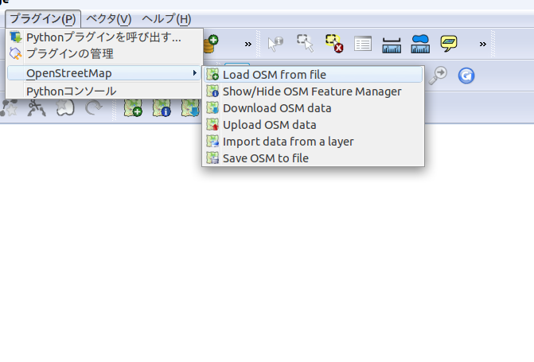This screenshot has width=534, height=362.
Task: Click the Map Tips speech bubble icon
Action: click(x=449, y=43)
